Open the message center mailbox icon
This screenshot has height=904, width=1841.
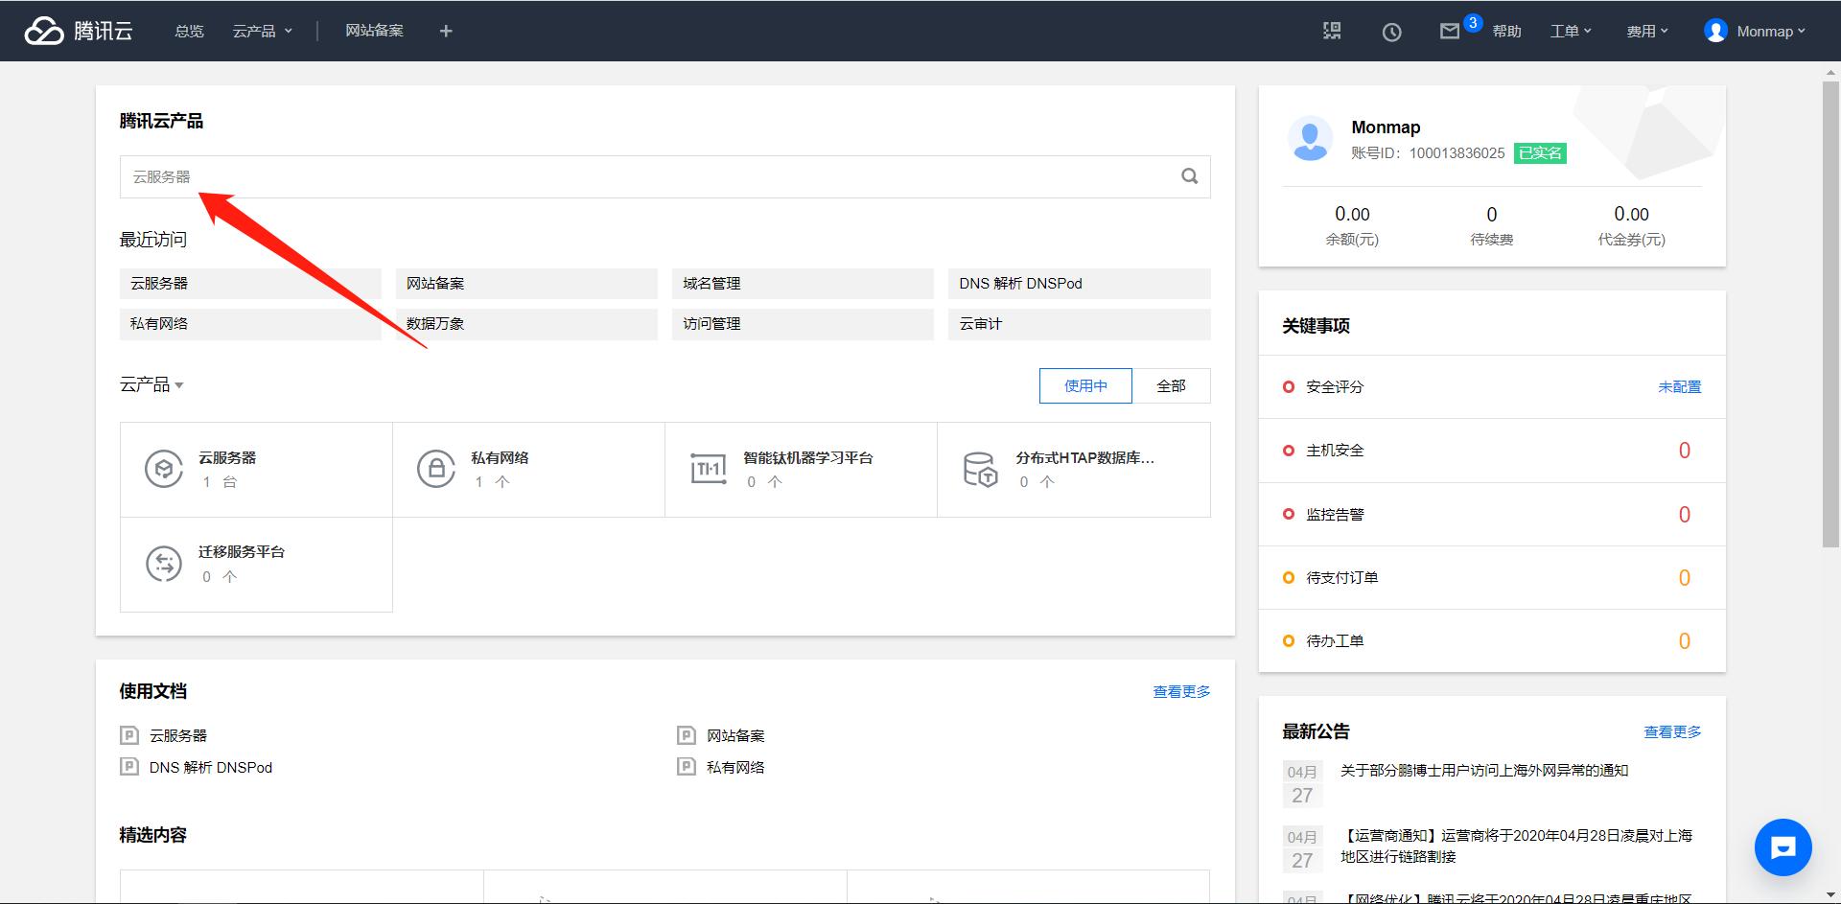(x=1450, y=31)
